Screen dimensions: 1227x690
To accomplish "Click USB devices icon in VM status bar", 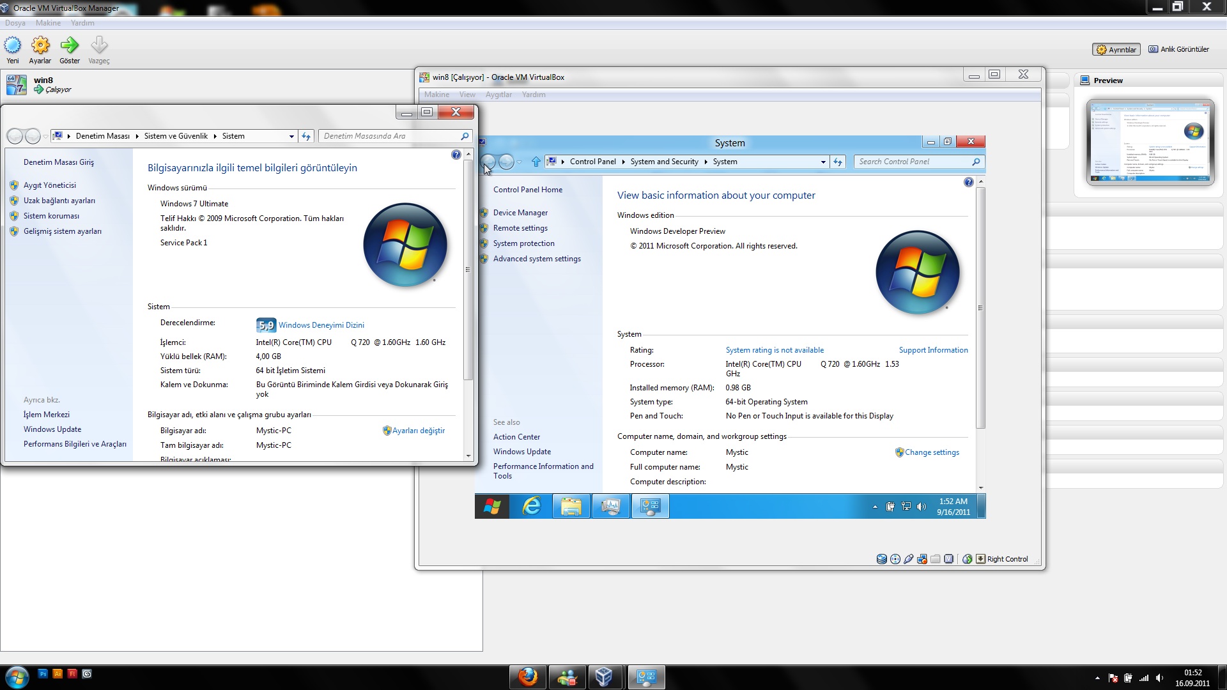I will point(909,559).
